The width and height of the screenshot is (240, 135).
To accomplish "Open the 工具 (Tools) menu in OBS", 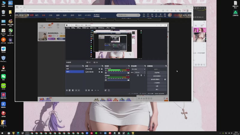I will [x=108, y=28].
